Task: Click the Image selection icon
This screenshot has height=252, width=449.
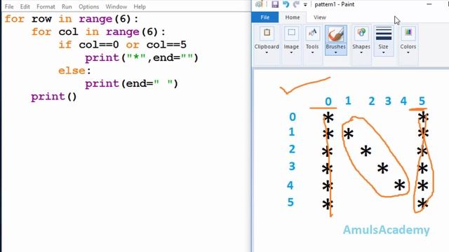Action: (291, 34)
